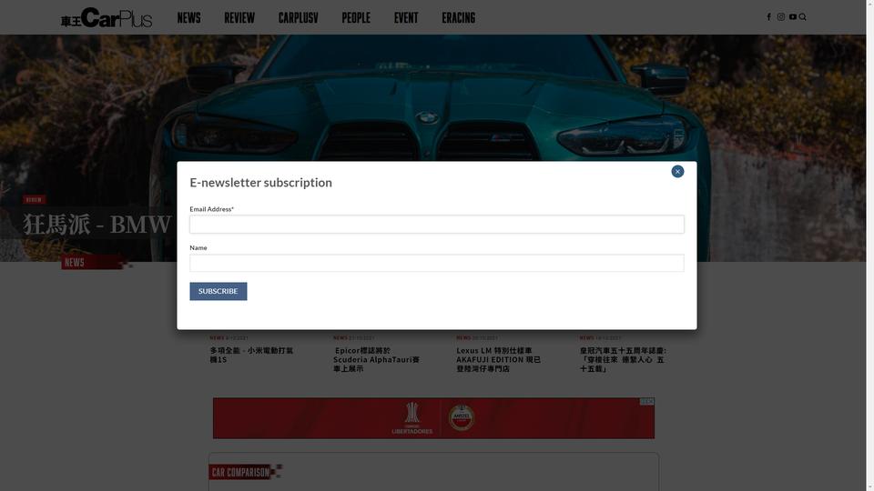Visit the Instagram page icon

click(781, 16)
